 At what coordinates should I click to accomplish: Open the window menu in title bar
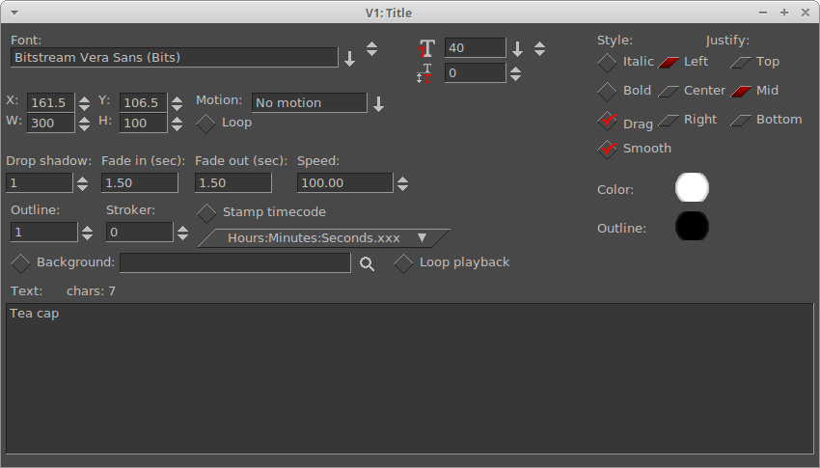[12, 12]
